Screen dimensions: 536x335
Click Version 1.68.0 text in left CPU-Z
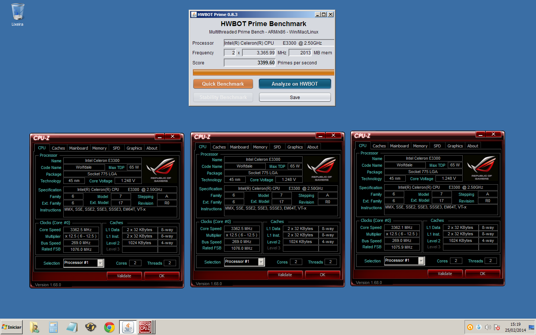pos(48,285)
